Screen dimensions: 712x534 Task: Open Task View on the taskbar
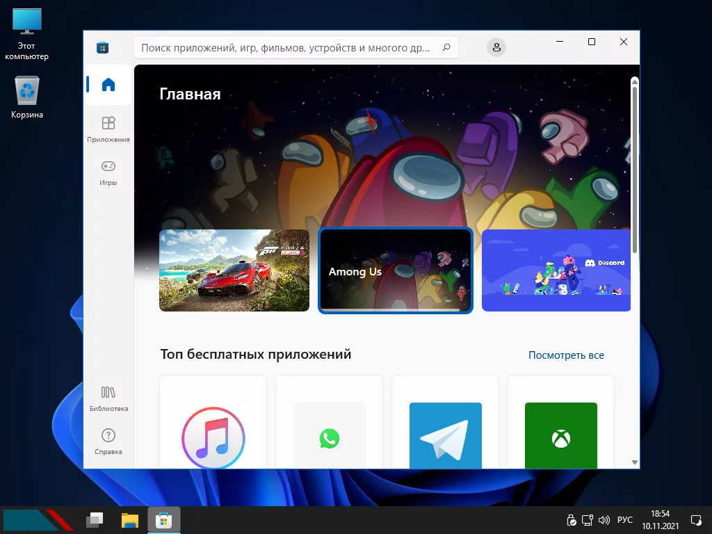click(x=95, y=520)
